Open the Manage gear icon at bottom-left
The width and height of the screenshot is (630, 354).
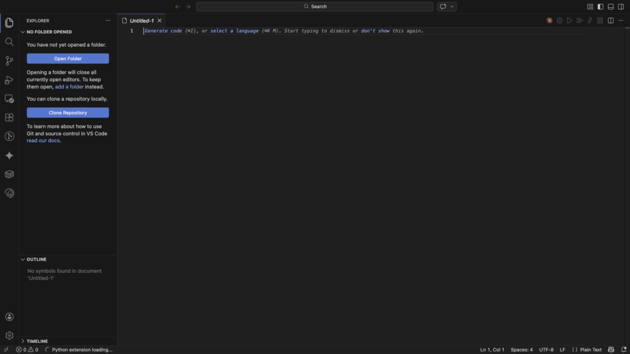[x=9, y=336]
